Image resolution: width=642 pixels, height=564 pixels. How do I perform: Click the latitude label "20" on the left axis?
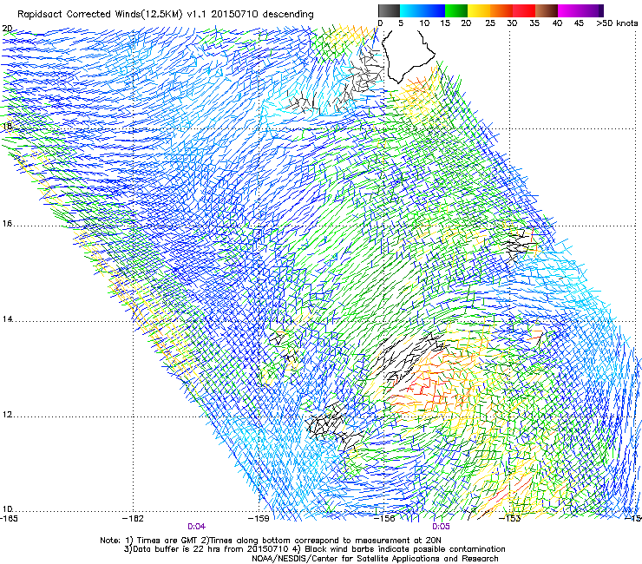[7, 29]
